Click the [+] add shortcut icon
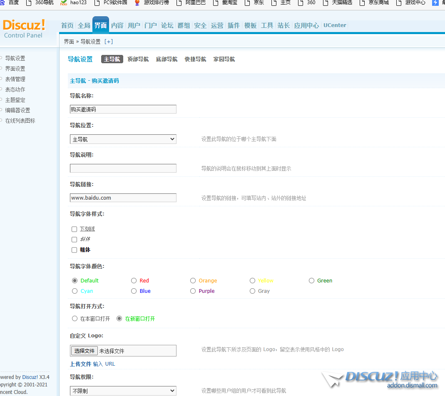Viewport: 445px width, 396px height. click(x=108, y=42)
